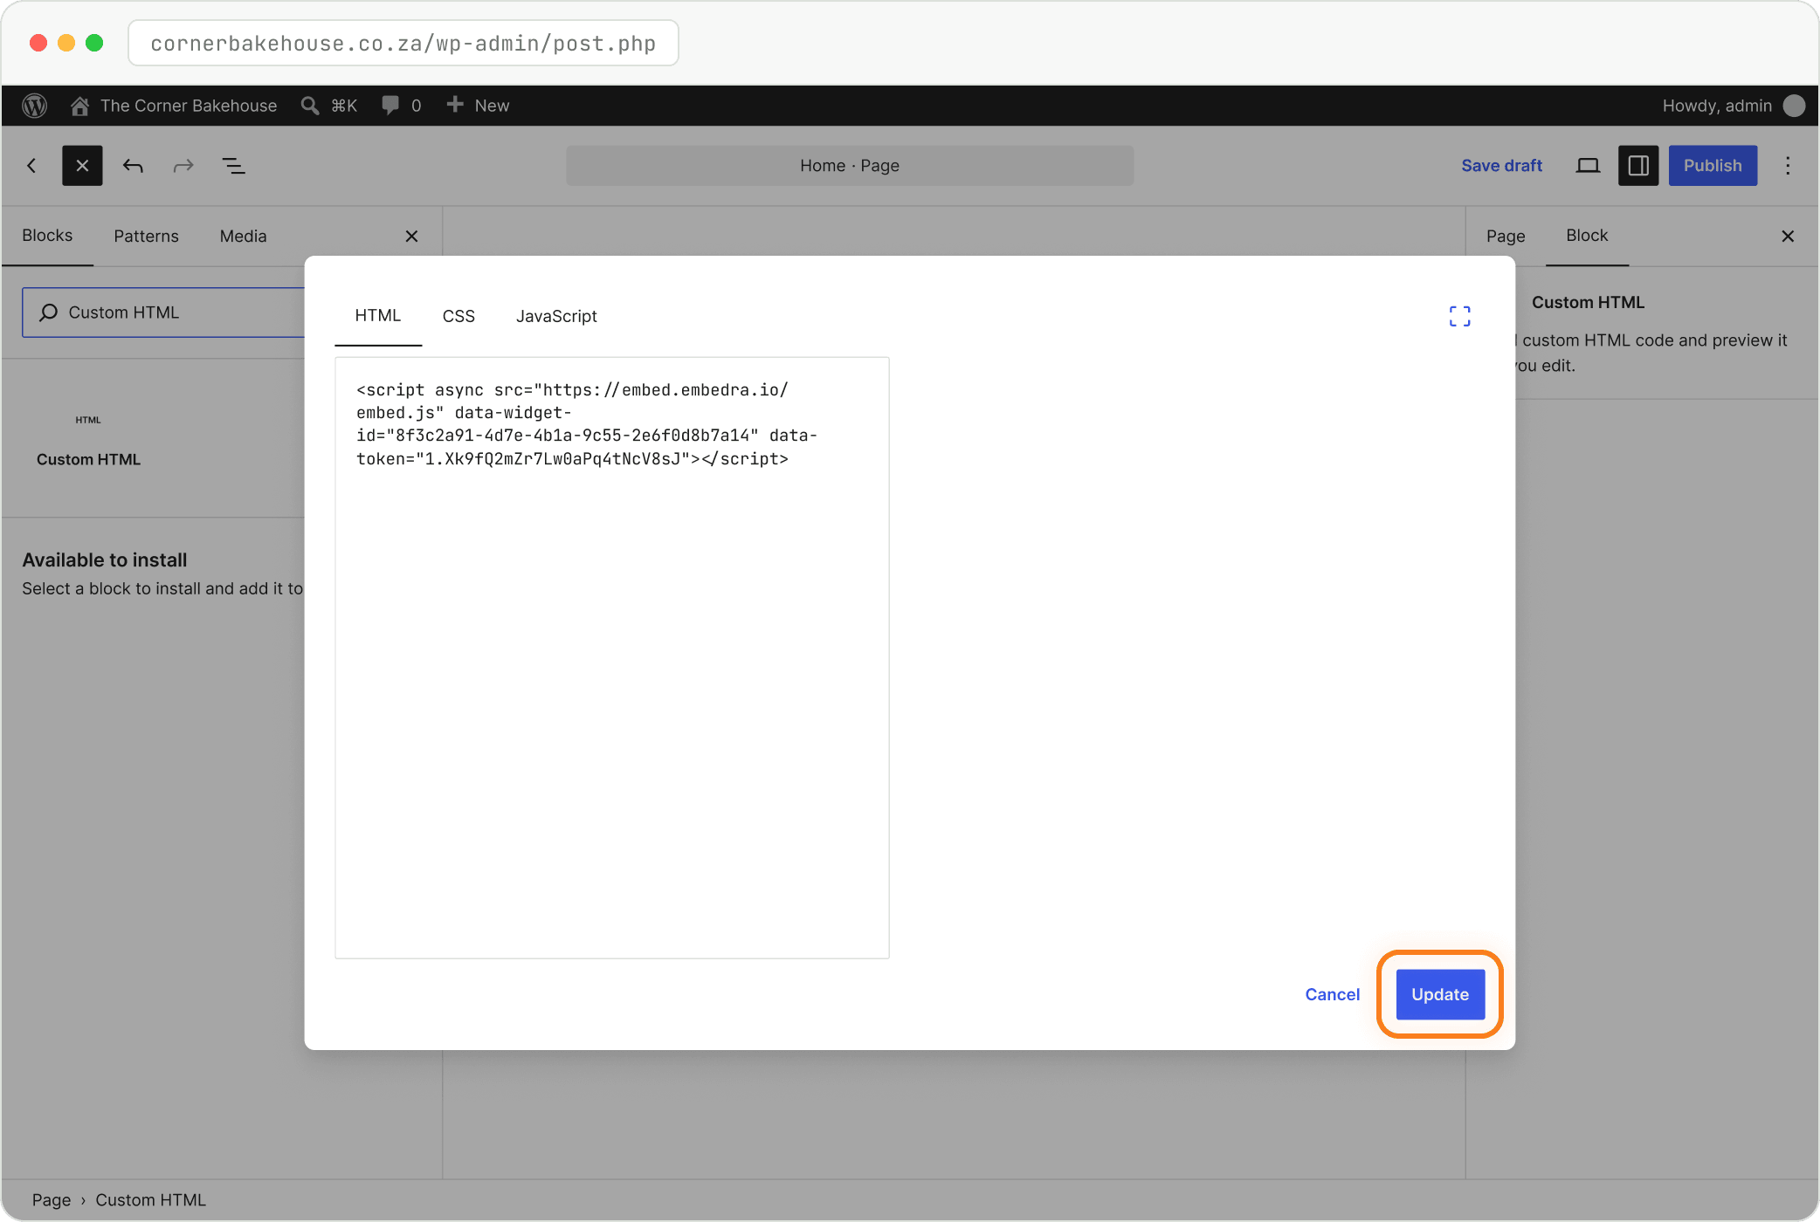Go back using the left chevron

31,166
